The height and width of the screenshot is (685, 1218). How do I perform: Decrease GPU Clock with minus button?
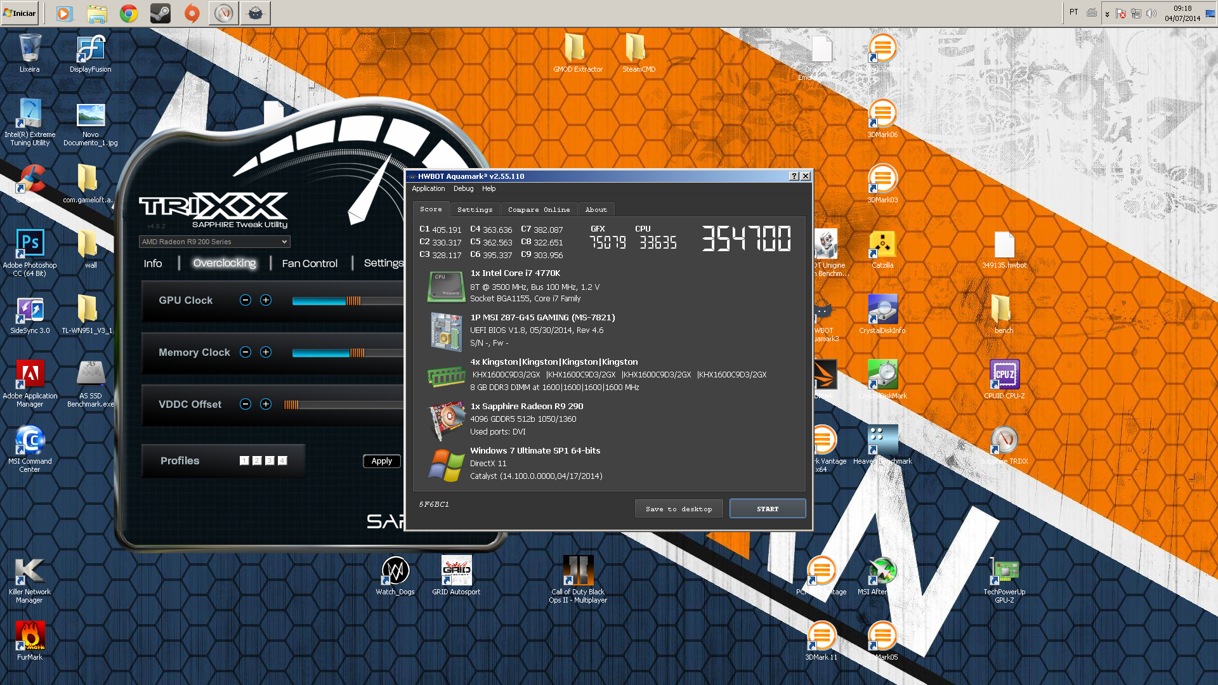coord(246,300)
